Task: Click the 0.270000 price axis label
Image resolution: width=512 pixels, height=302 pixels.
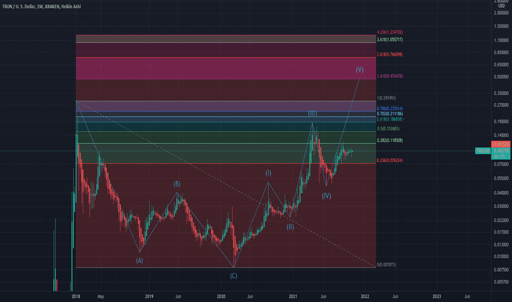Action: pos(501,105)
